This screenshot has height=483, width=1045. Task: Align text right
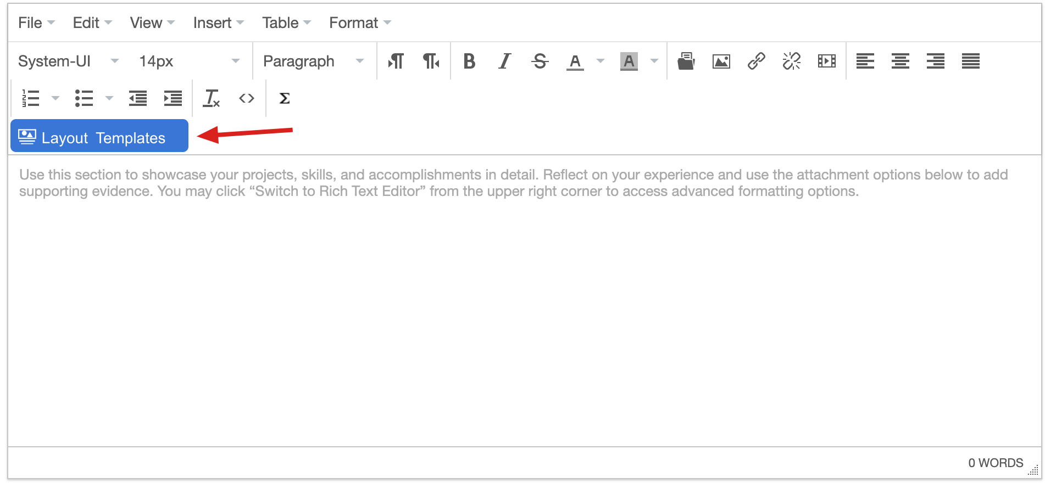935,61
